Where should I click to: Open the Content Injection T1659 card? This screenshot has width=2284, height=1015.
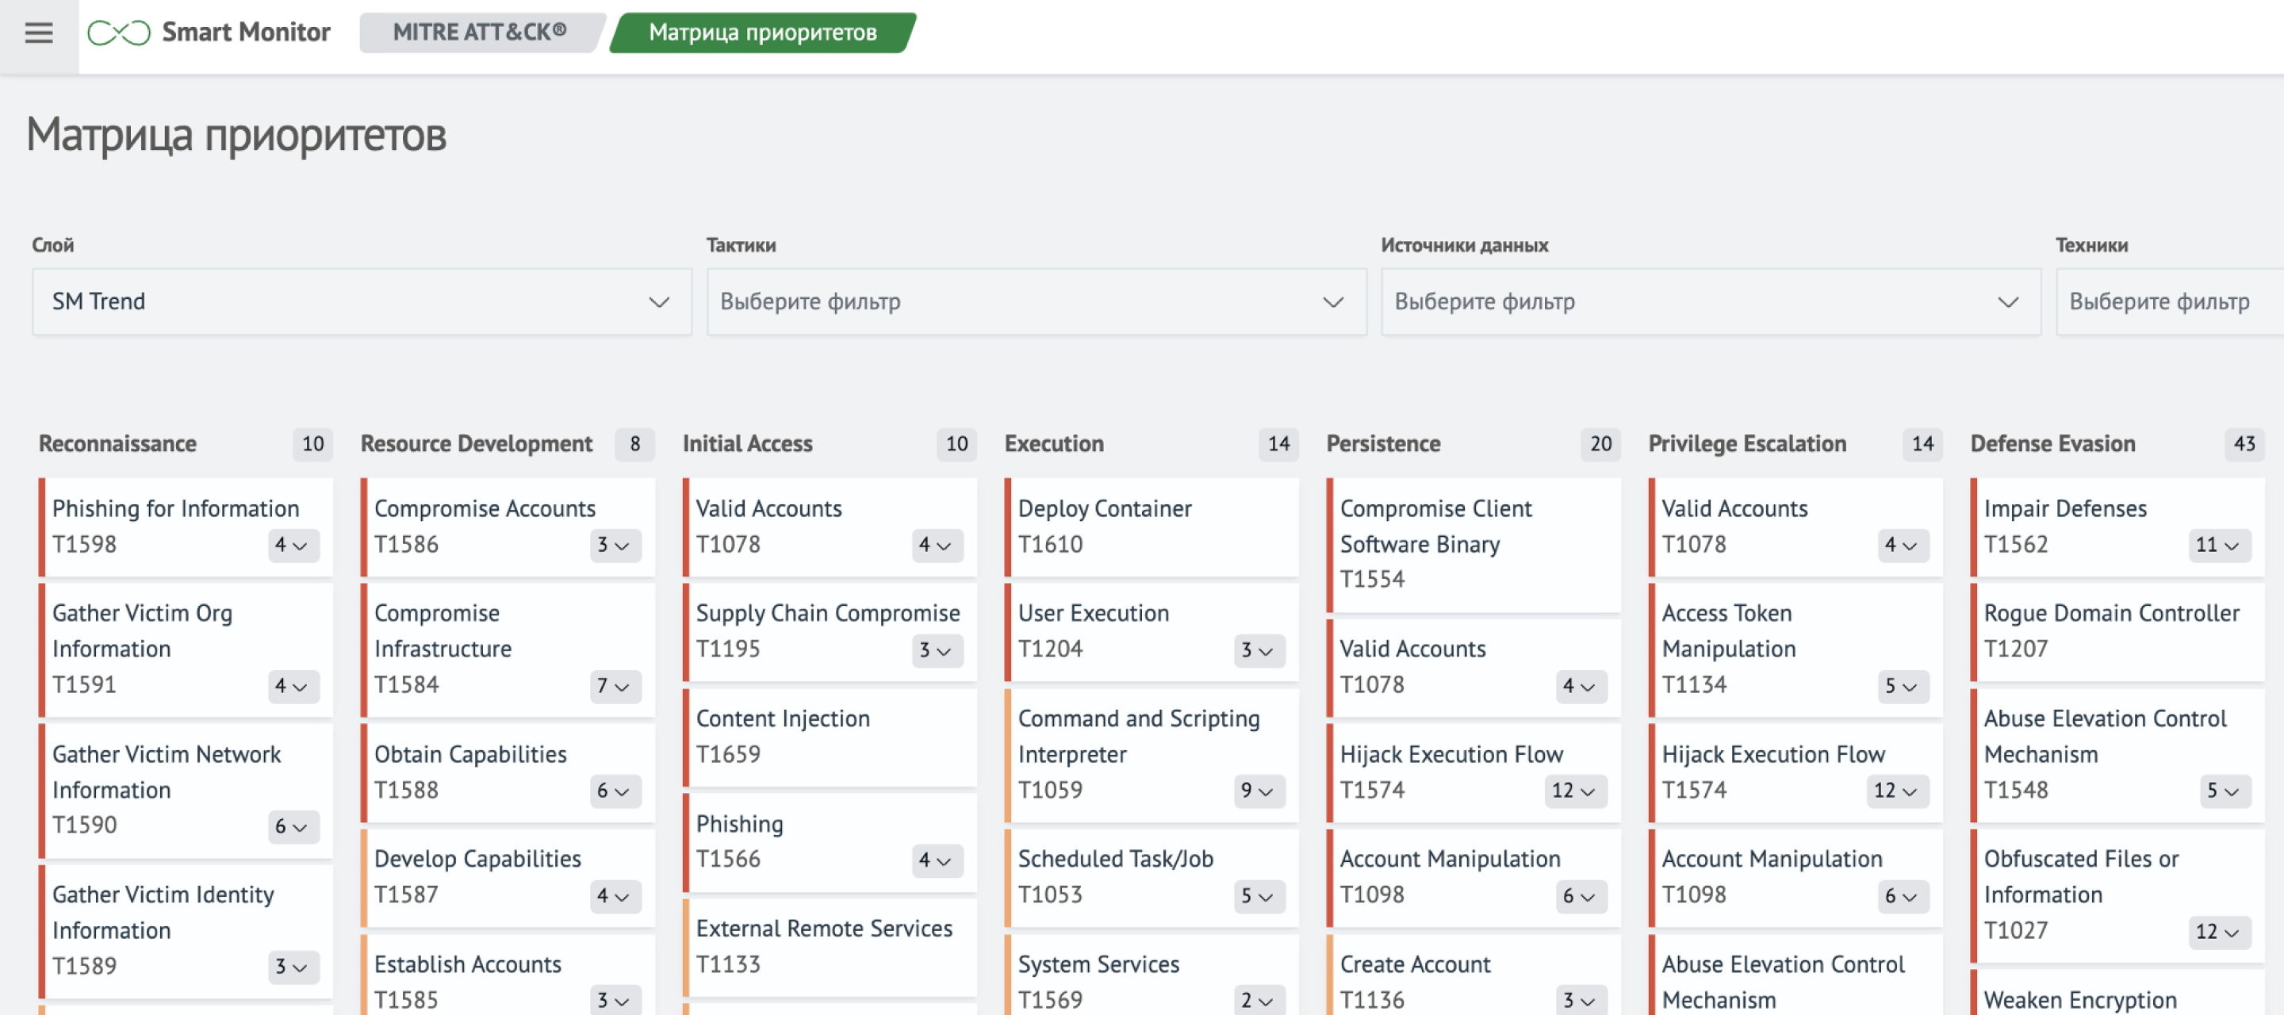click(x=830, y=736)
